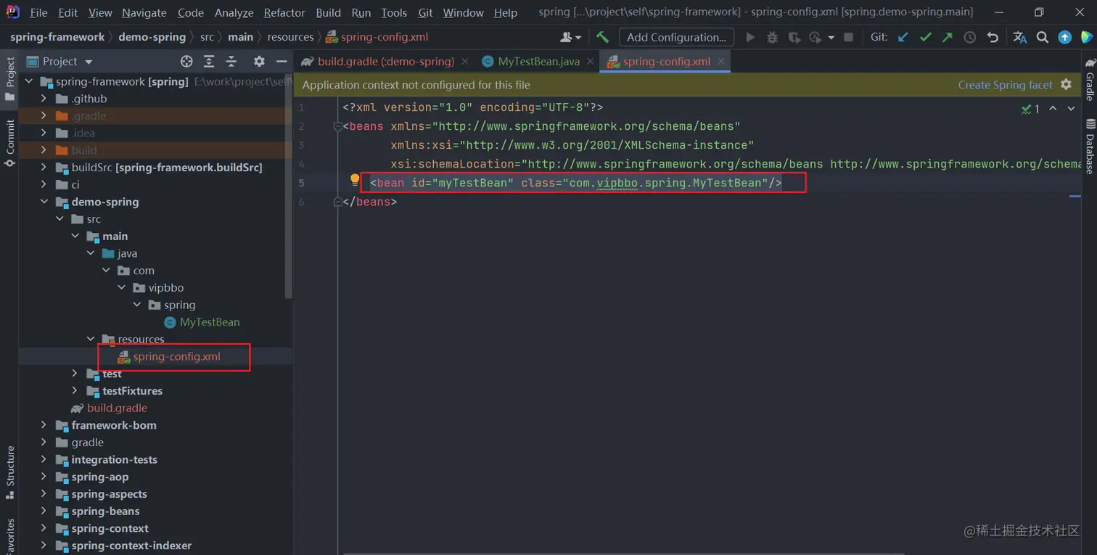Open profiler run dropdown arrow

pos(831,37)
